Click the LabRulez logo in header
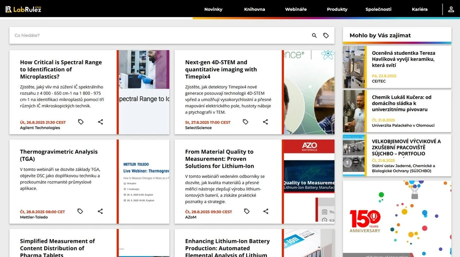This screenshot has width=460, height=257. tap(23, 9)
